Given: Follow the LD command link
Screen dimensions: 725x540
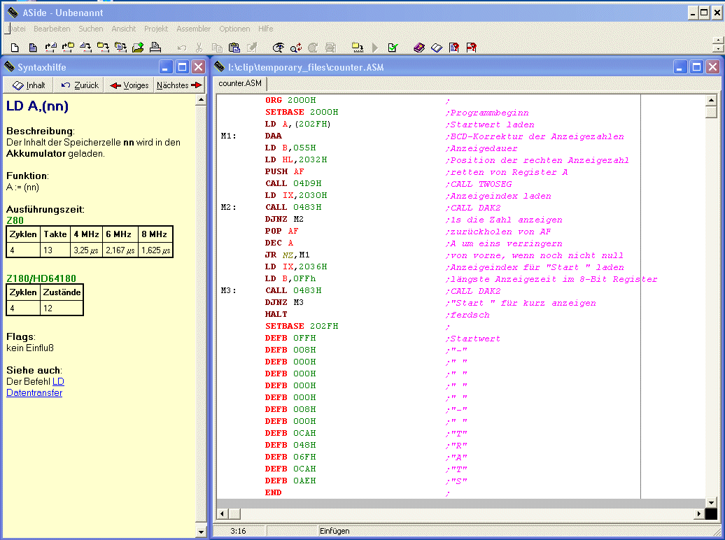Looking at the screenshot, I should click(58, 381).
